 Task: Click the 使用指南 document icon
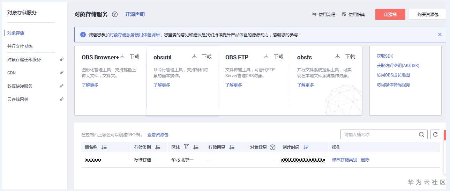tap(344, 14)
